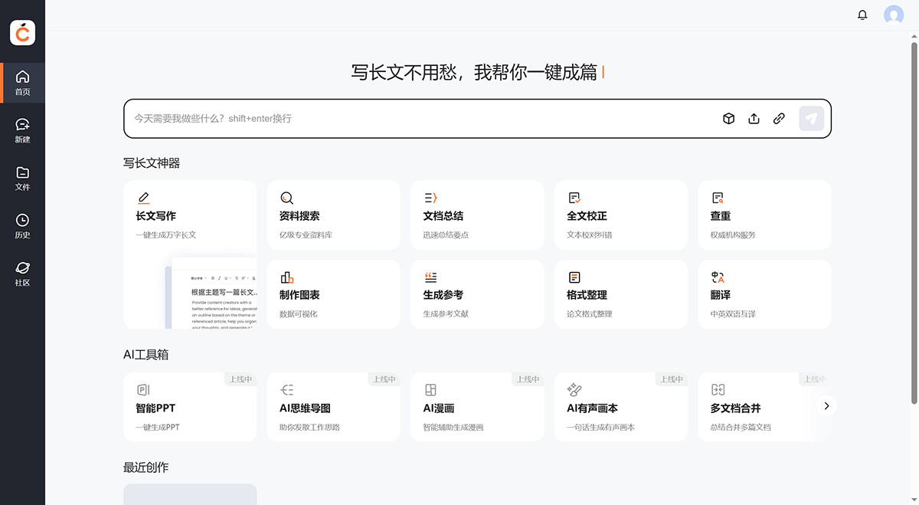Open the 文件 files icon
Screen dimensions: 919x505
[x=22, y=177]
